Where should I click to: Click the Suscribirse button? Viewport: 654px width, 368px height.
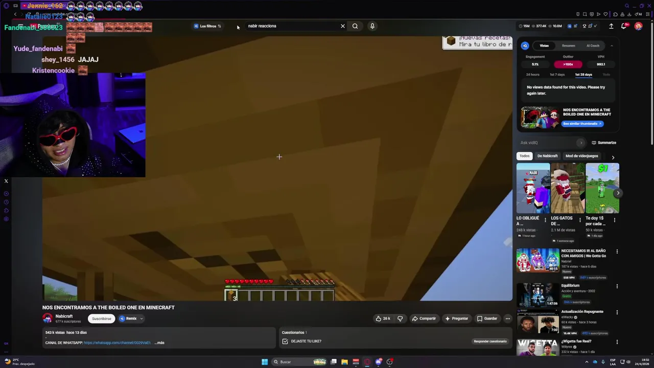tap(101, 319)
